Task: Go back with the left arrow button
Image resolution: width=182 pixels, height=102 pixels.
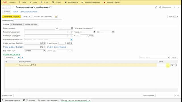Action: coord(4,7)
